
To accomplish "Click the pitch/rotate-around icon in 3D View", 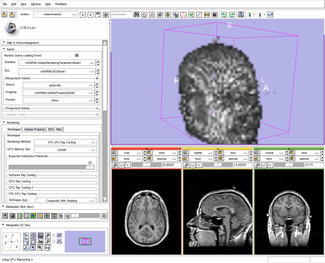I will 26,235.
